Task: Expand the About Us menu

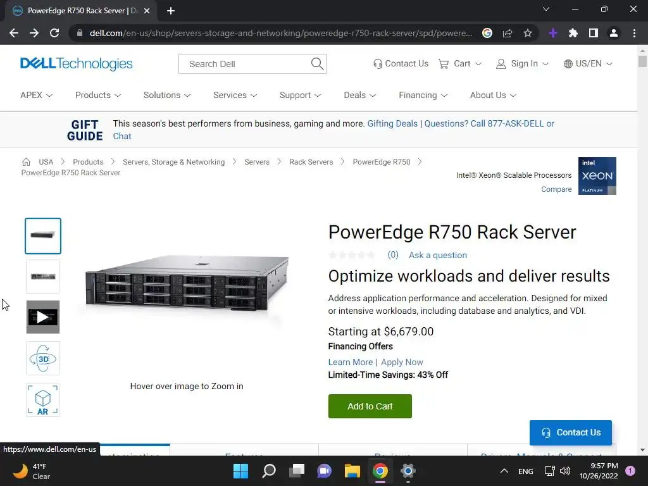Action: tap(493, 95)
